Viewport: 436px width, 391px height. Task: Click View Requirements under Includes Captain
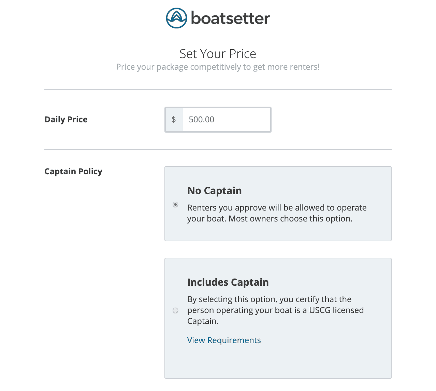[x=224, y=340]
